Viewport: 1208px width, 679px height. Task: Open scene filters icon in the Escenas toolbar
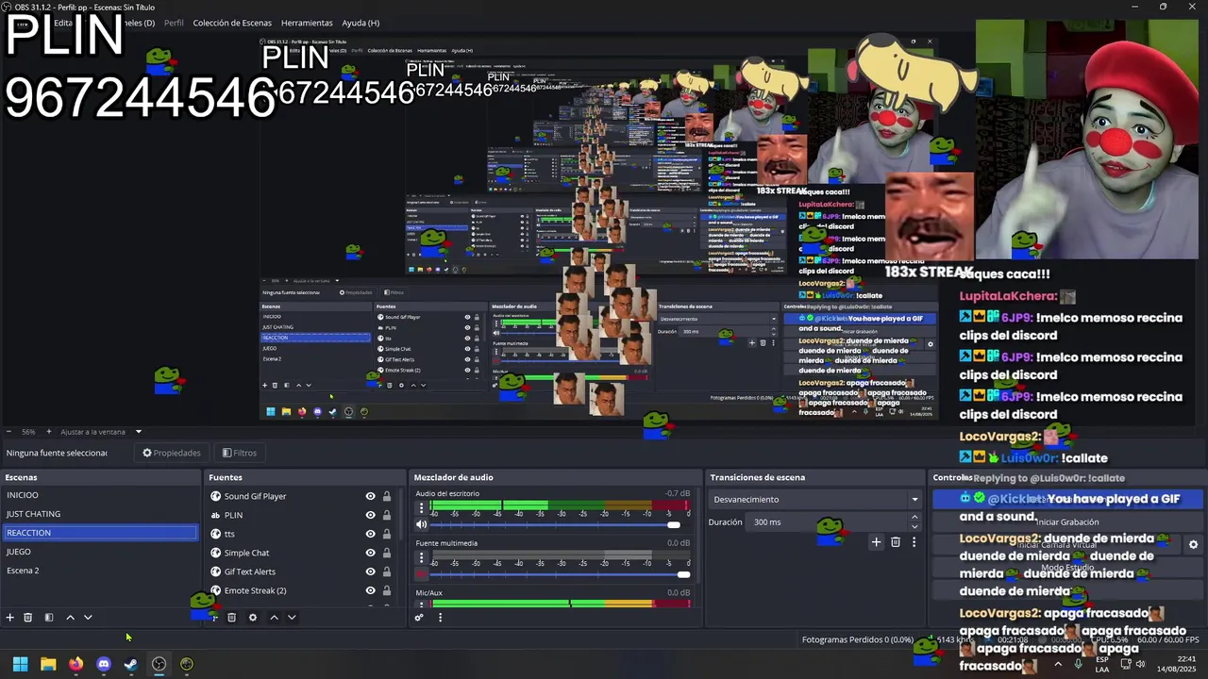click(49, 618)
